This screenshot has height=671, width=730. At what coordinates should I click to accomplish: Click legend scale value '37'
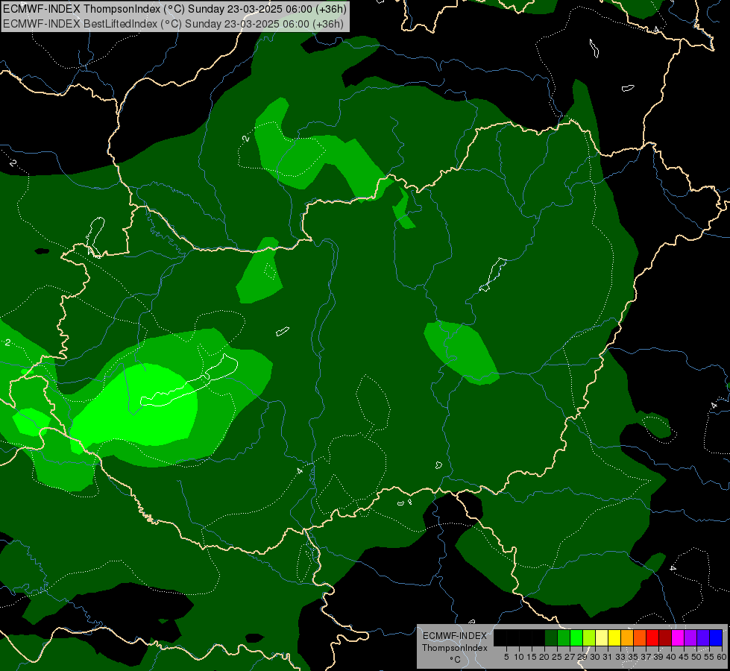[646, 657]
